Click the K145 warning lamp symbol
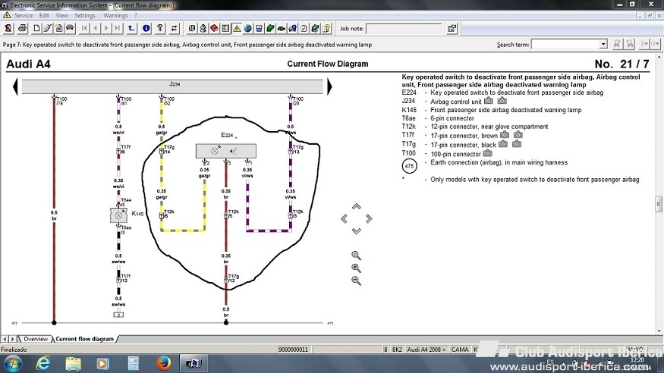Image resolution: width=664 pixels, height=373 pixels. 118,215
